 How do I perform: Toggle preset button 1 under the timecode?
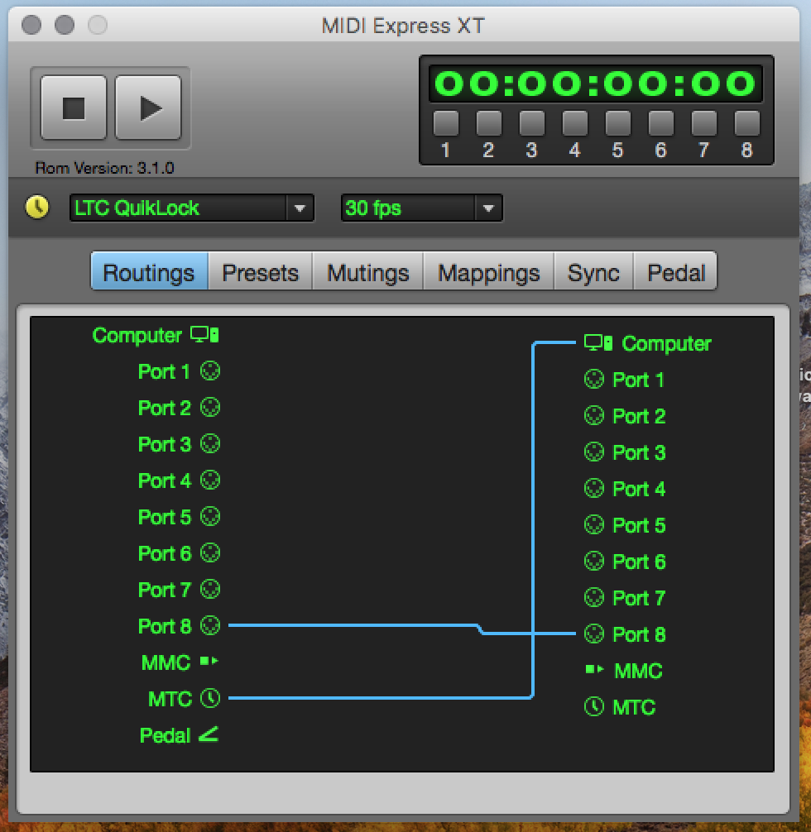(446, 123)
